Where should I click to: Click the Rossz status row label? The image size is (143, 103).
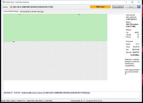pyautogui.click(x=129, y=37)
